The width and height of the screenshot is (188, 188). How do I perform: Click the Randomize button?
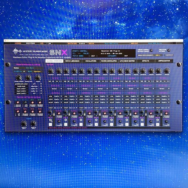coord(169,55)
